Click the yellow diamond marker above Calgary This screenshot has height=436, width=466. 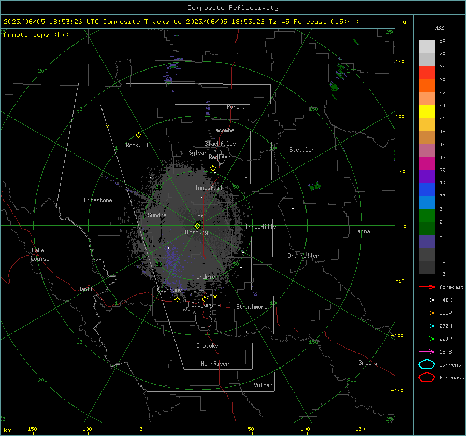(205, 299)
